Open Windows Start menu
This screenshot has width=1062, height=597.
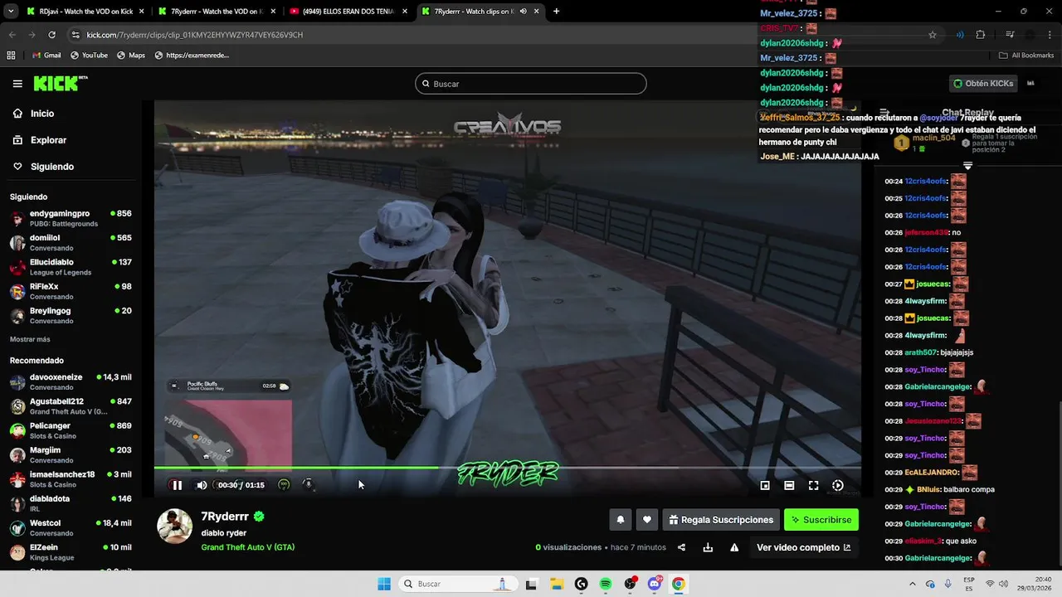pos(384,584)
